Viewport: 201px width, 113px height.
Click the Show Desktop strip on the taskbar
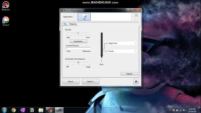coord(199,110)
